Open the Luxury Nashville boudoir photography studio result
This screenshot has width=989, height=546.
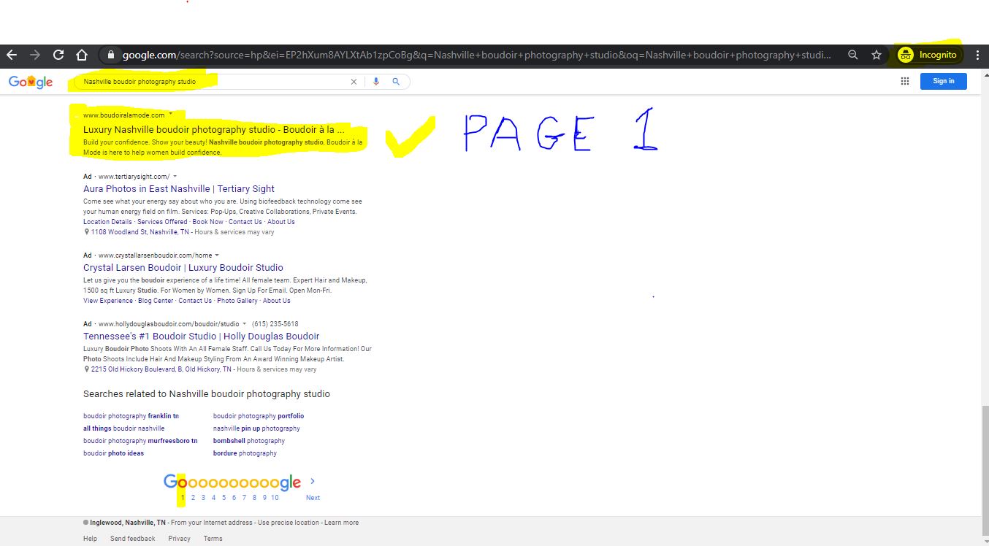[213, 129]
